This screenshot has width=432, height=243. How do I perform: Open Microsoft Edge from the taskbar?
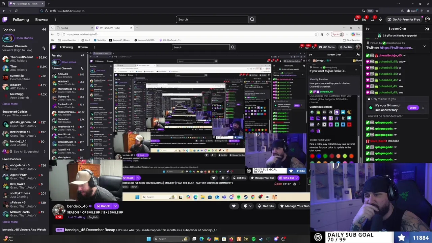201,239
